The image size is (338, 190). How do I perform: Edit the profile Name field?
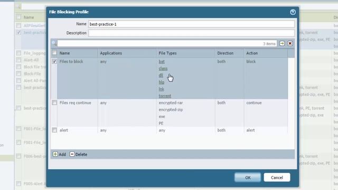191,24
